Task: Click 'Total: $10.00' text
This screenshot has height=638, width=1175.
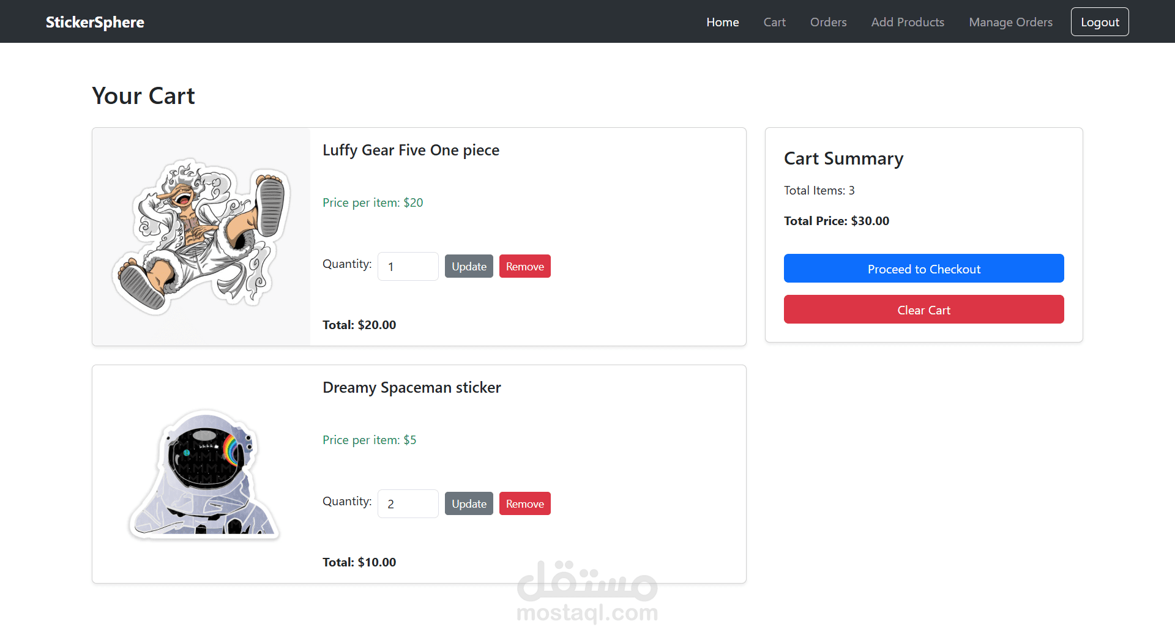Action: [359, 562]
